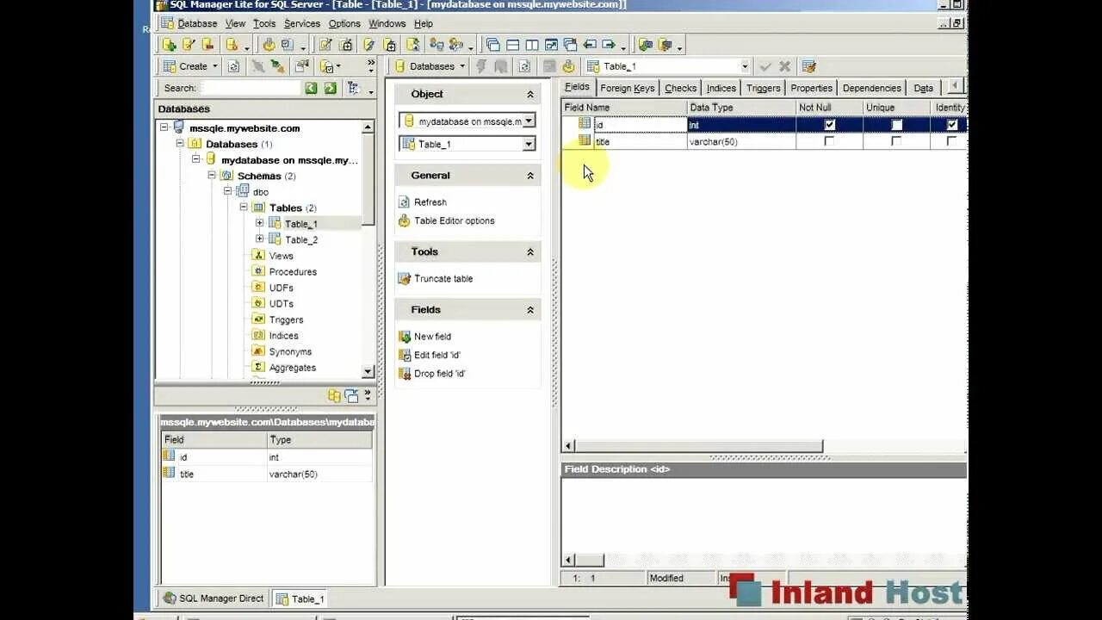Click the tile windows horizontally toolbar icon
Screen dimensions: 1102x620
pyautogui.click(x=512, y=45)
